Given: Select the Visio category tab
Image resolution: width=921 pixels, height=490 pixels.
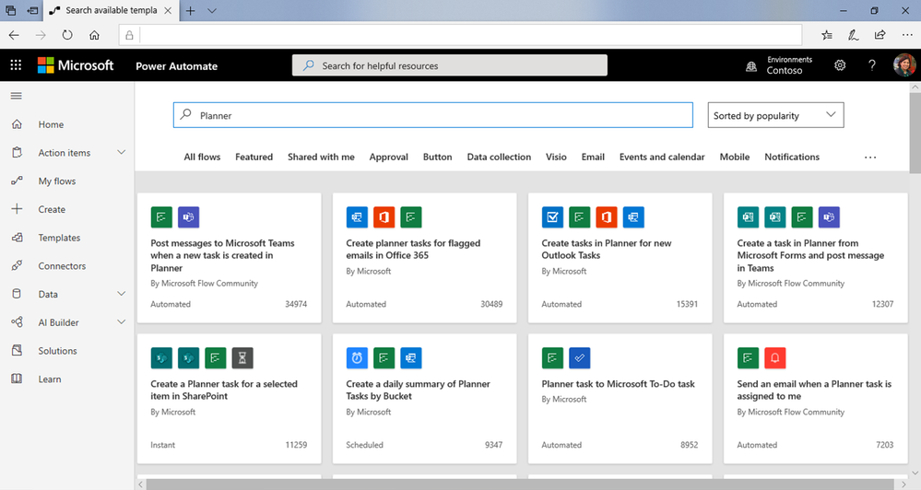Looking at the screenshot, I should tap(556, 157).
